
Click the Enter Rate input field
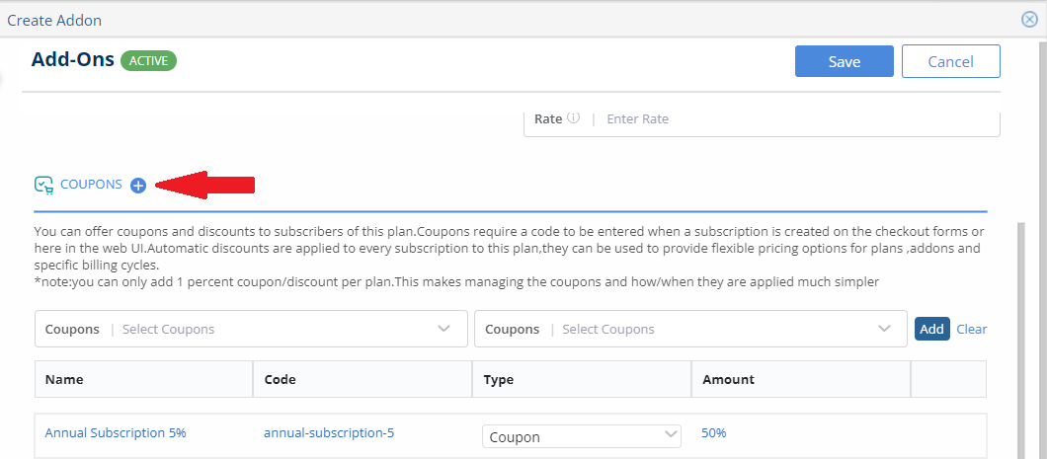(800, 119)
